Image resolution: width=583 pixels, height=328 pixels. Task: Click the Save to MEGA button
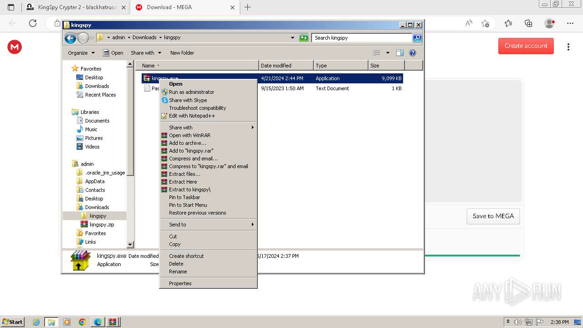[493, 216]
